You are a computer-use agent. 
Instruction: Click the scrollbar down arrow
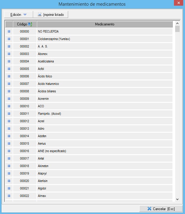pos(177,199)
